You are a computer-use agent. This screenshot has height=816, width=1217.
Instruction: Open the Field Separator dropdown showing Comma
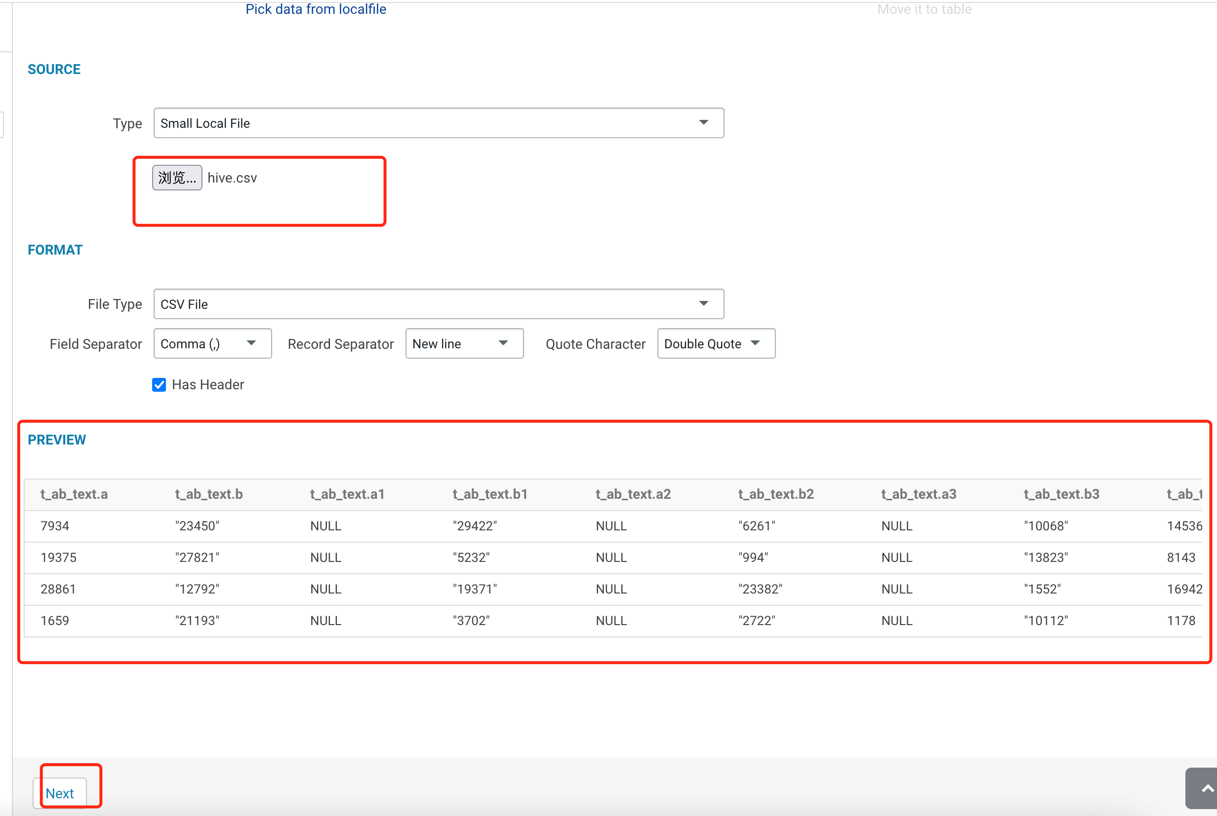212,343
